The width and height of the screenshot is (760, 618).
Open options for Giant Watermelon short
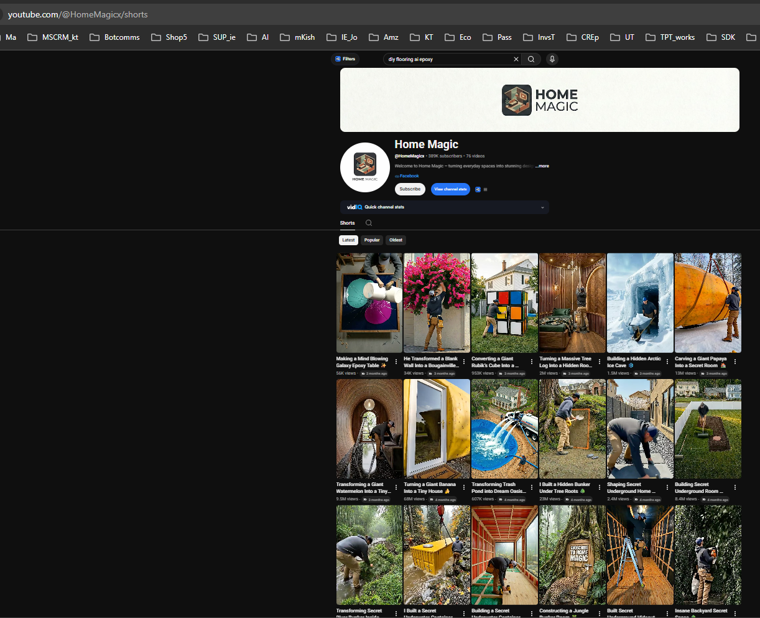(x=396, y=487)
